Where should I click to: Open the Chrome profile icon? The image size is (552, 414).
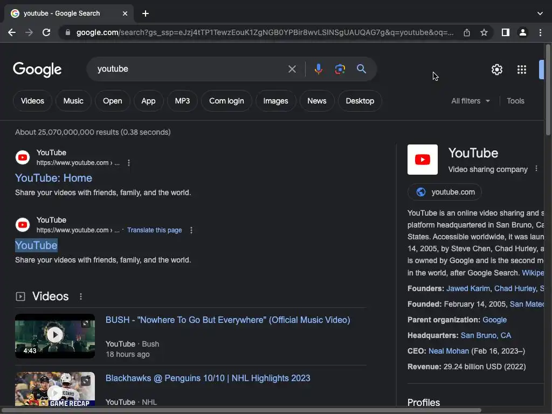pos(523,32)
